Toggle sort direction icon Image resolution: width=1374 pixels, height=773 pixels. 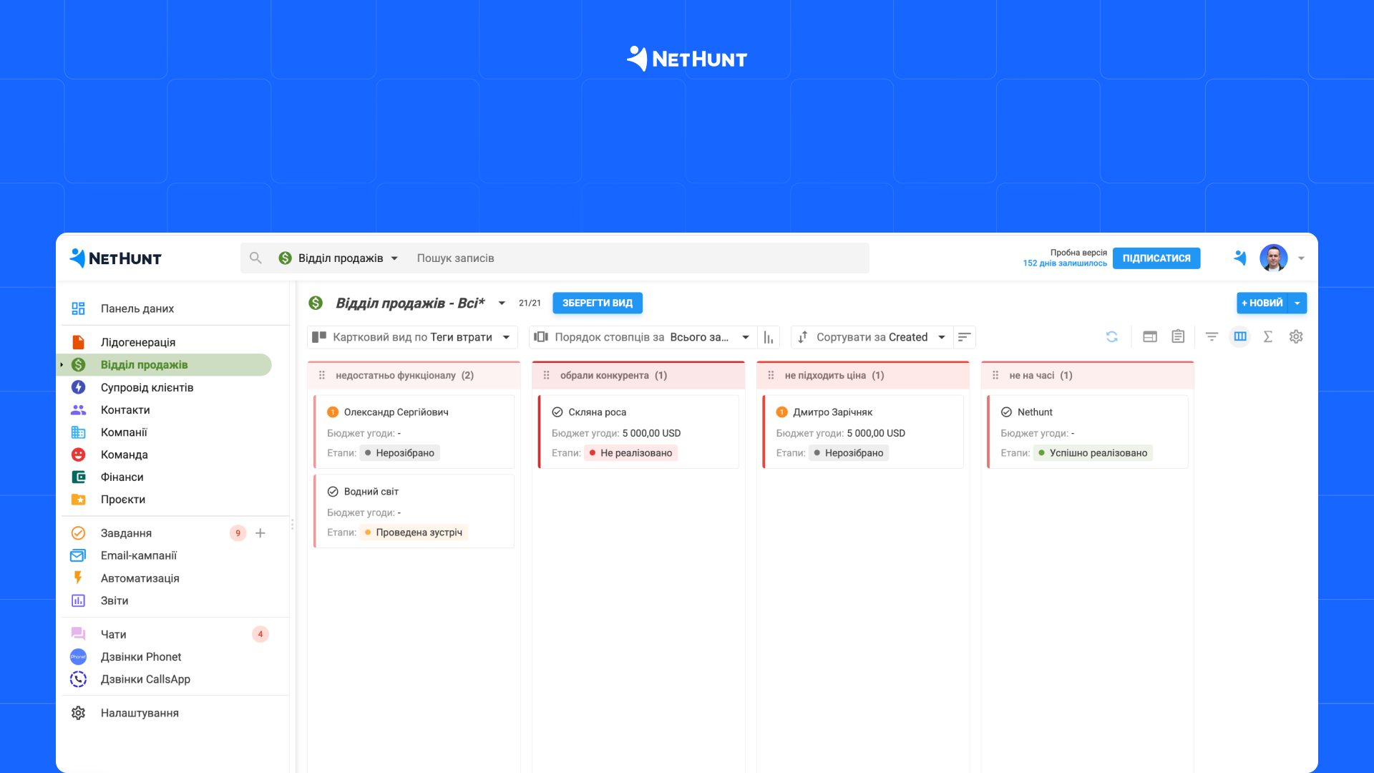964,337
